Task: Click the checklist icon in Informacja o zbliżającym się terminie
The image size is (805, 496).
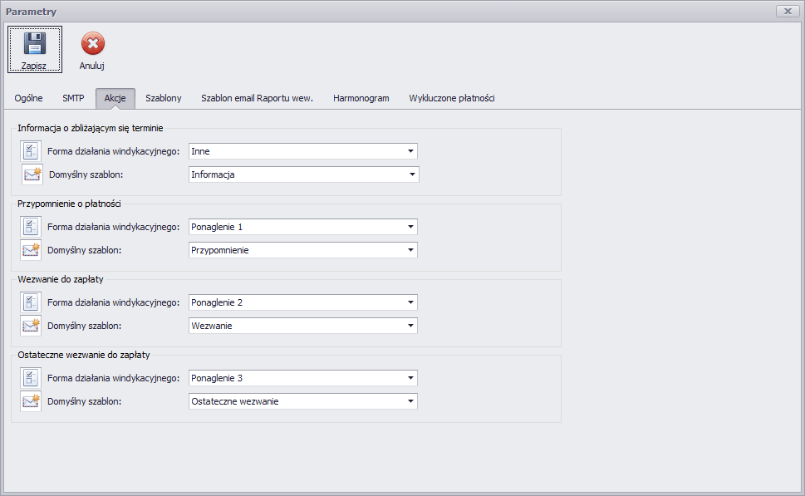Action: click(x=31, y=151)
